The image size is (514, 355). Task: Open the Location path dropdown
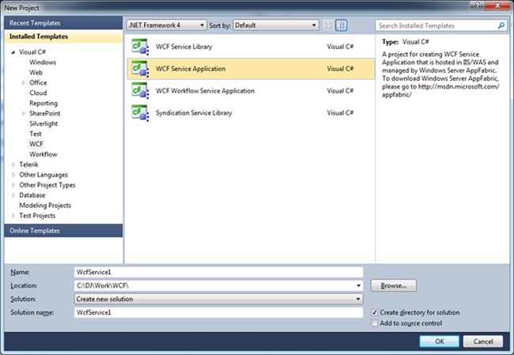[359, 285]
